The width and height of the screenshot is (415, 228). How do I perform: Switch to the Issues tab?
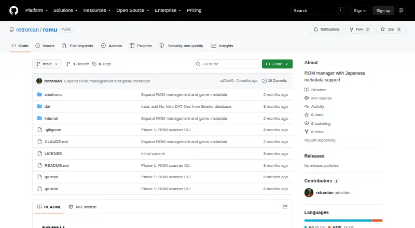pos(45,46)
